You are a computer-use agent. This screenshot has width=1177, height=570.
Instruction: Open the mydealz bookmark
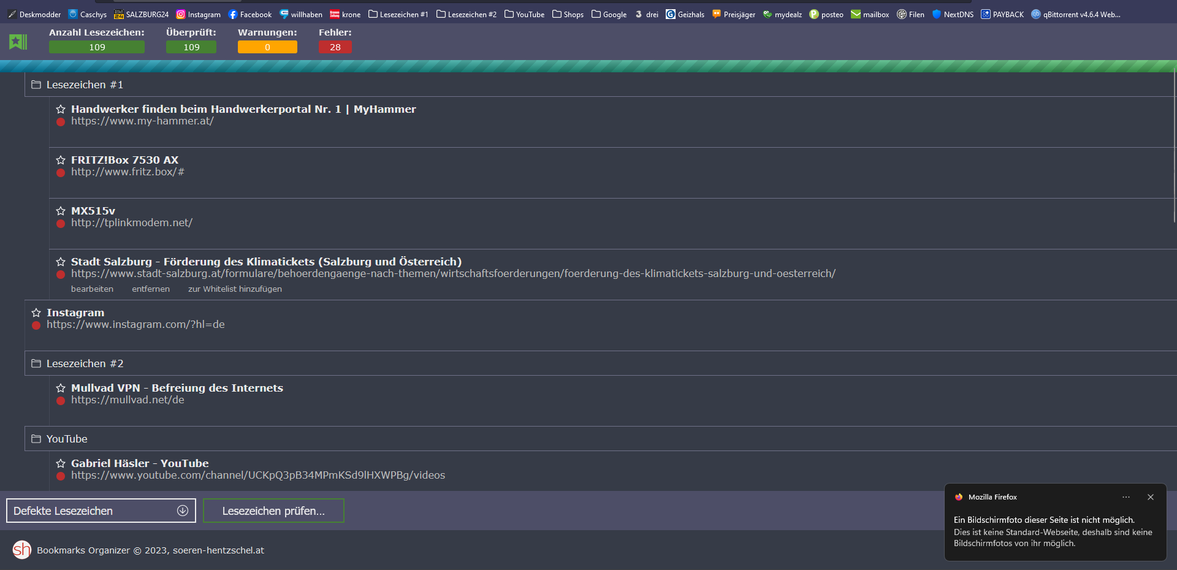tap(782, 14)
